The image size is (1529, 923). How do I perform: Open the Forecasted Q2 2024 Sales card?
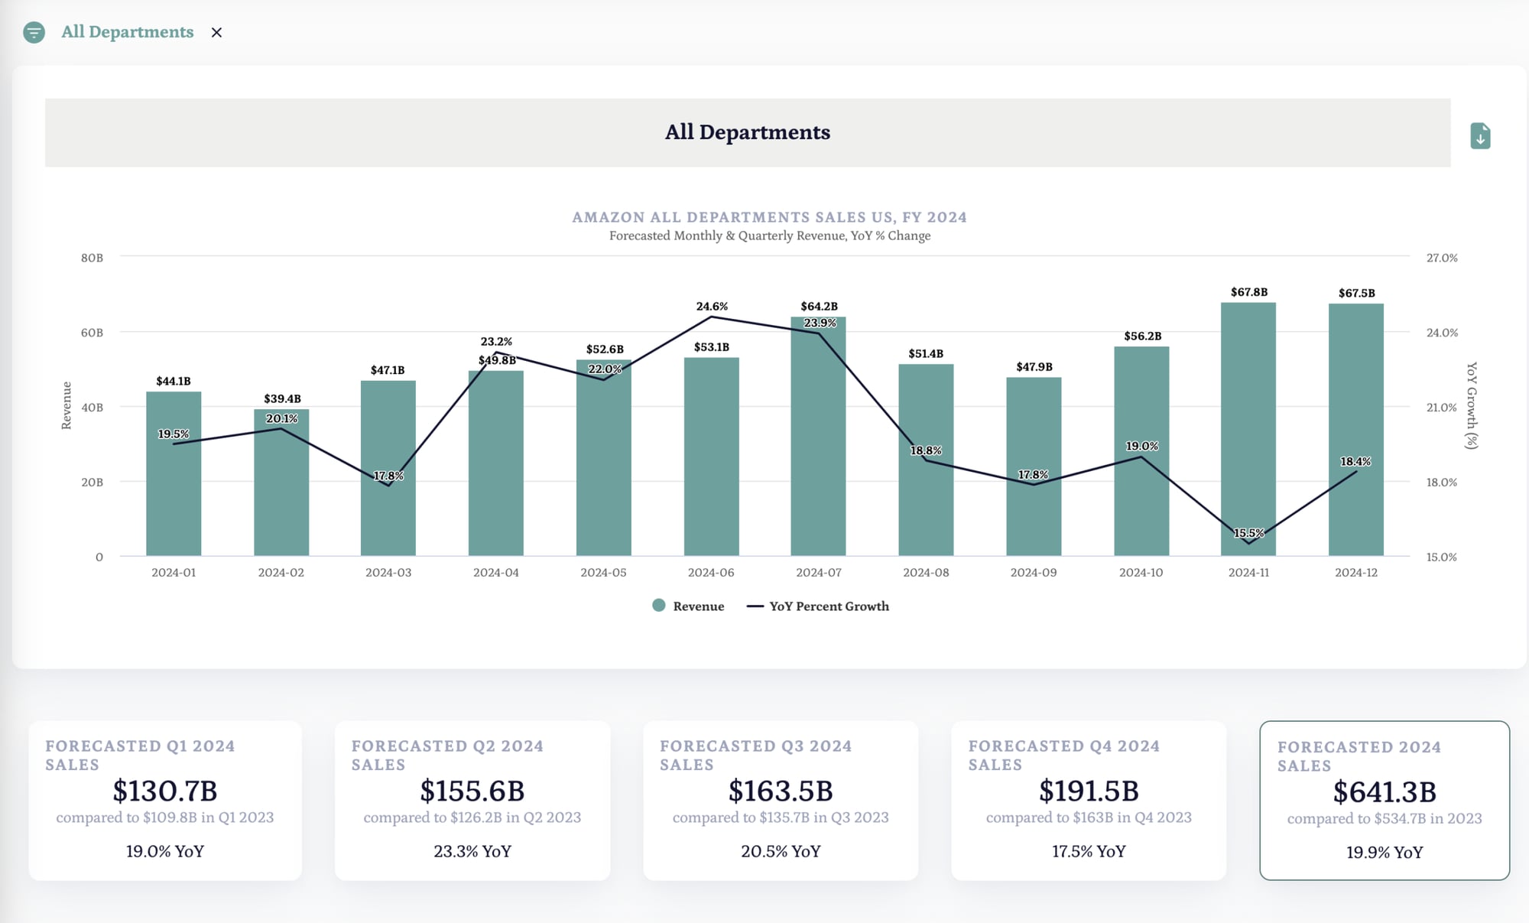(x=472, y=800)
